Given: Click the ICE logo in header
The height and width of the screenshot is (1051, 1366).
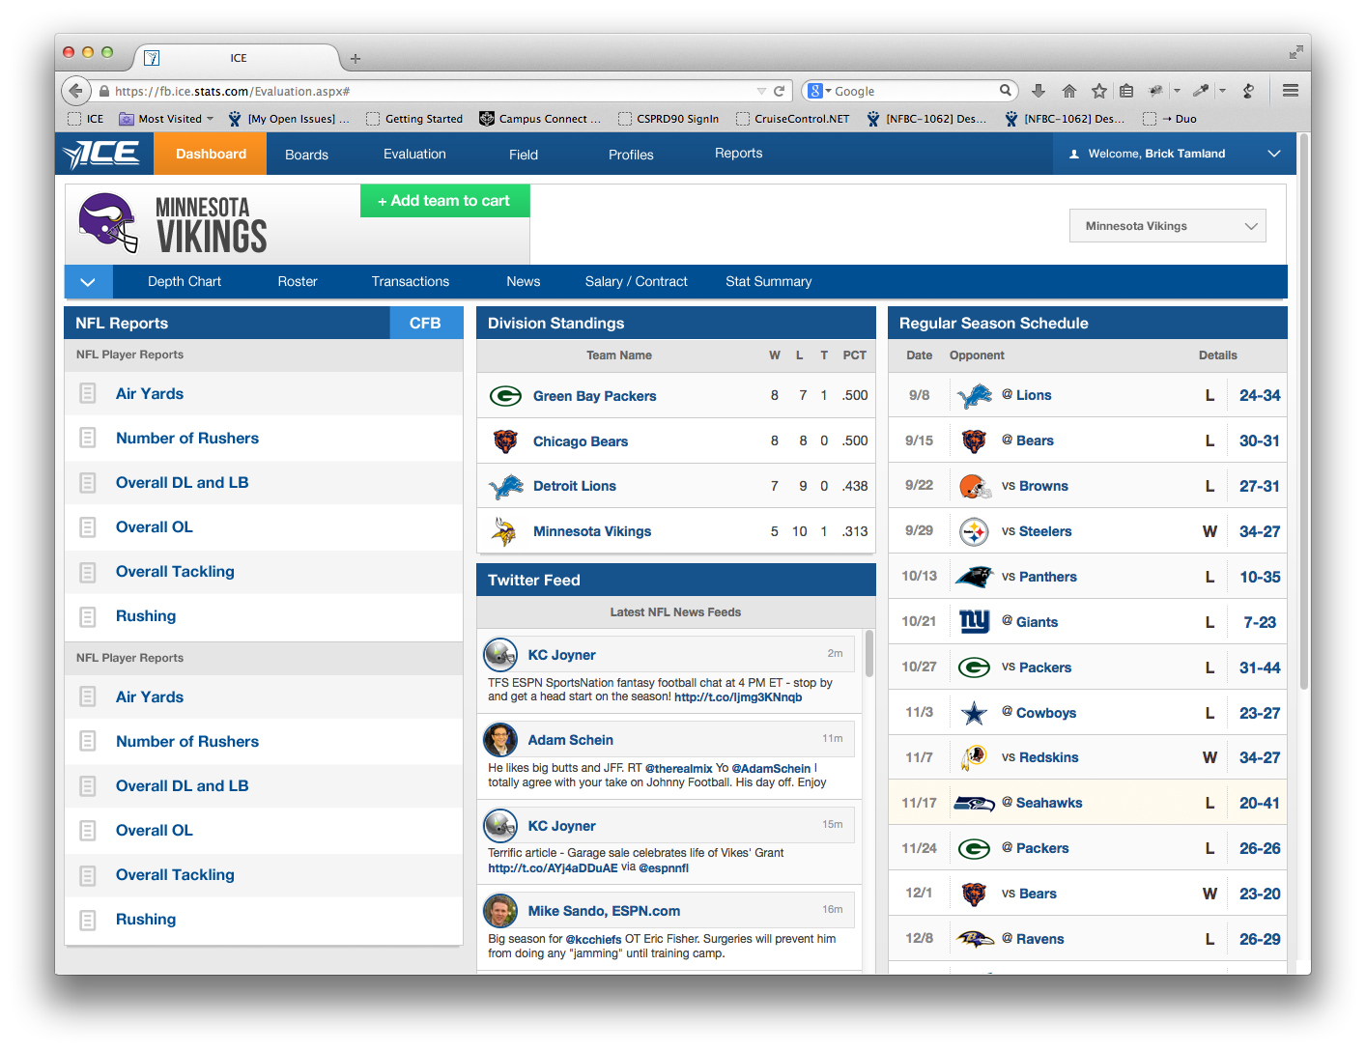Looking at the screenshot, I should tap(102, 154).
